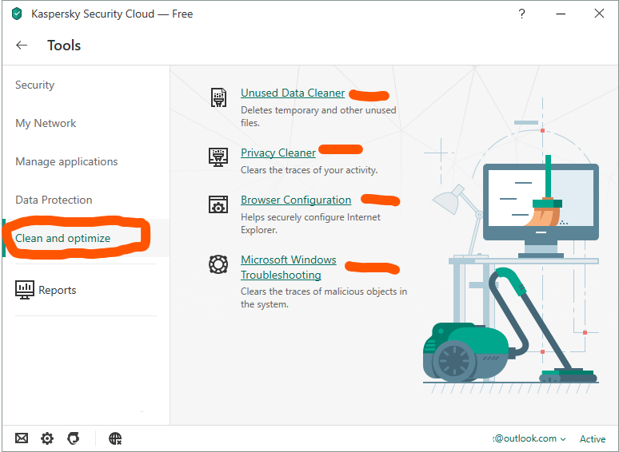Click the Unused Data Cleaner icon
Viewport: 619px width, 452px height.
click(218, 97)
